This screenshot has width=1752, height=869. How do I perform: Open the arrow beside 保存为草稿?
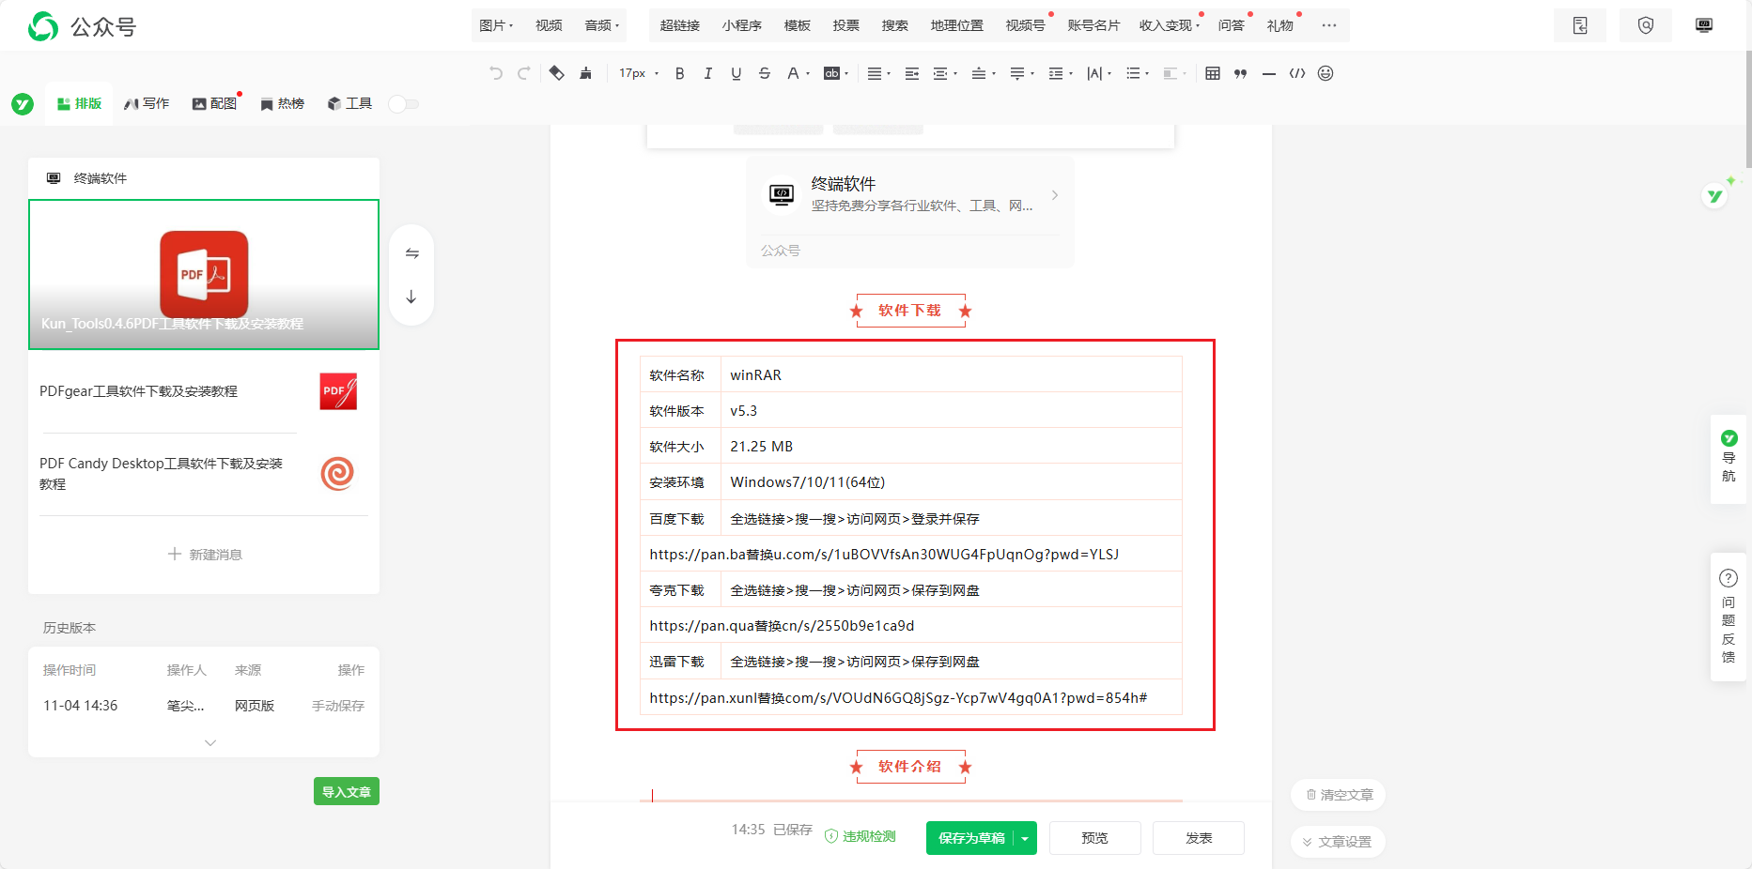click(1025, 838)
